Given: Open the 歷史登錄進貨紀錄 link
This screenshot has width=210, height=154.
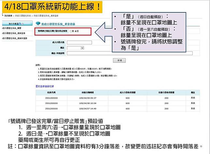Looking at the screenshot, I should 45,86.
